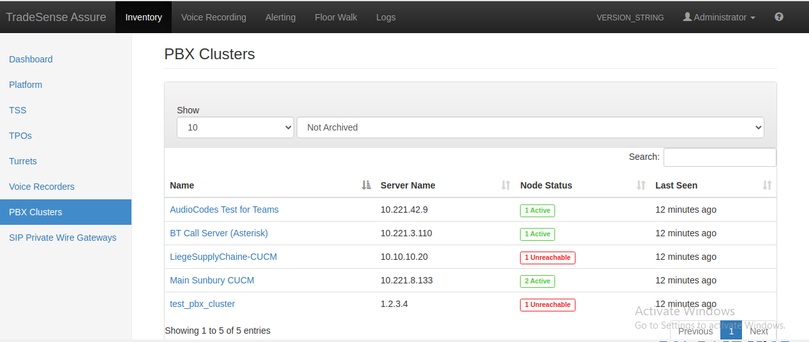The width and height of the screenshot is (809, 342).
Task: Sort by Server Name column icon
Action: [x=506, y=185]
